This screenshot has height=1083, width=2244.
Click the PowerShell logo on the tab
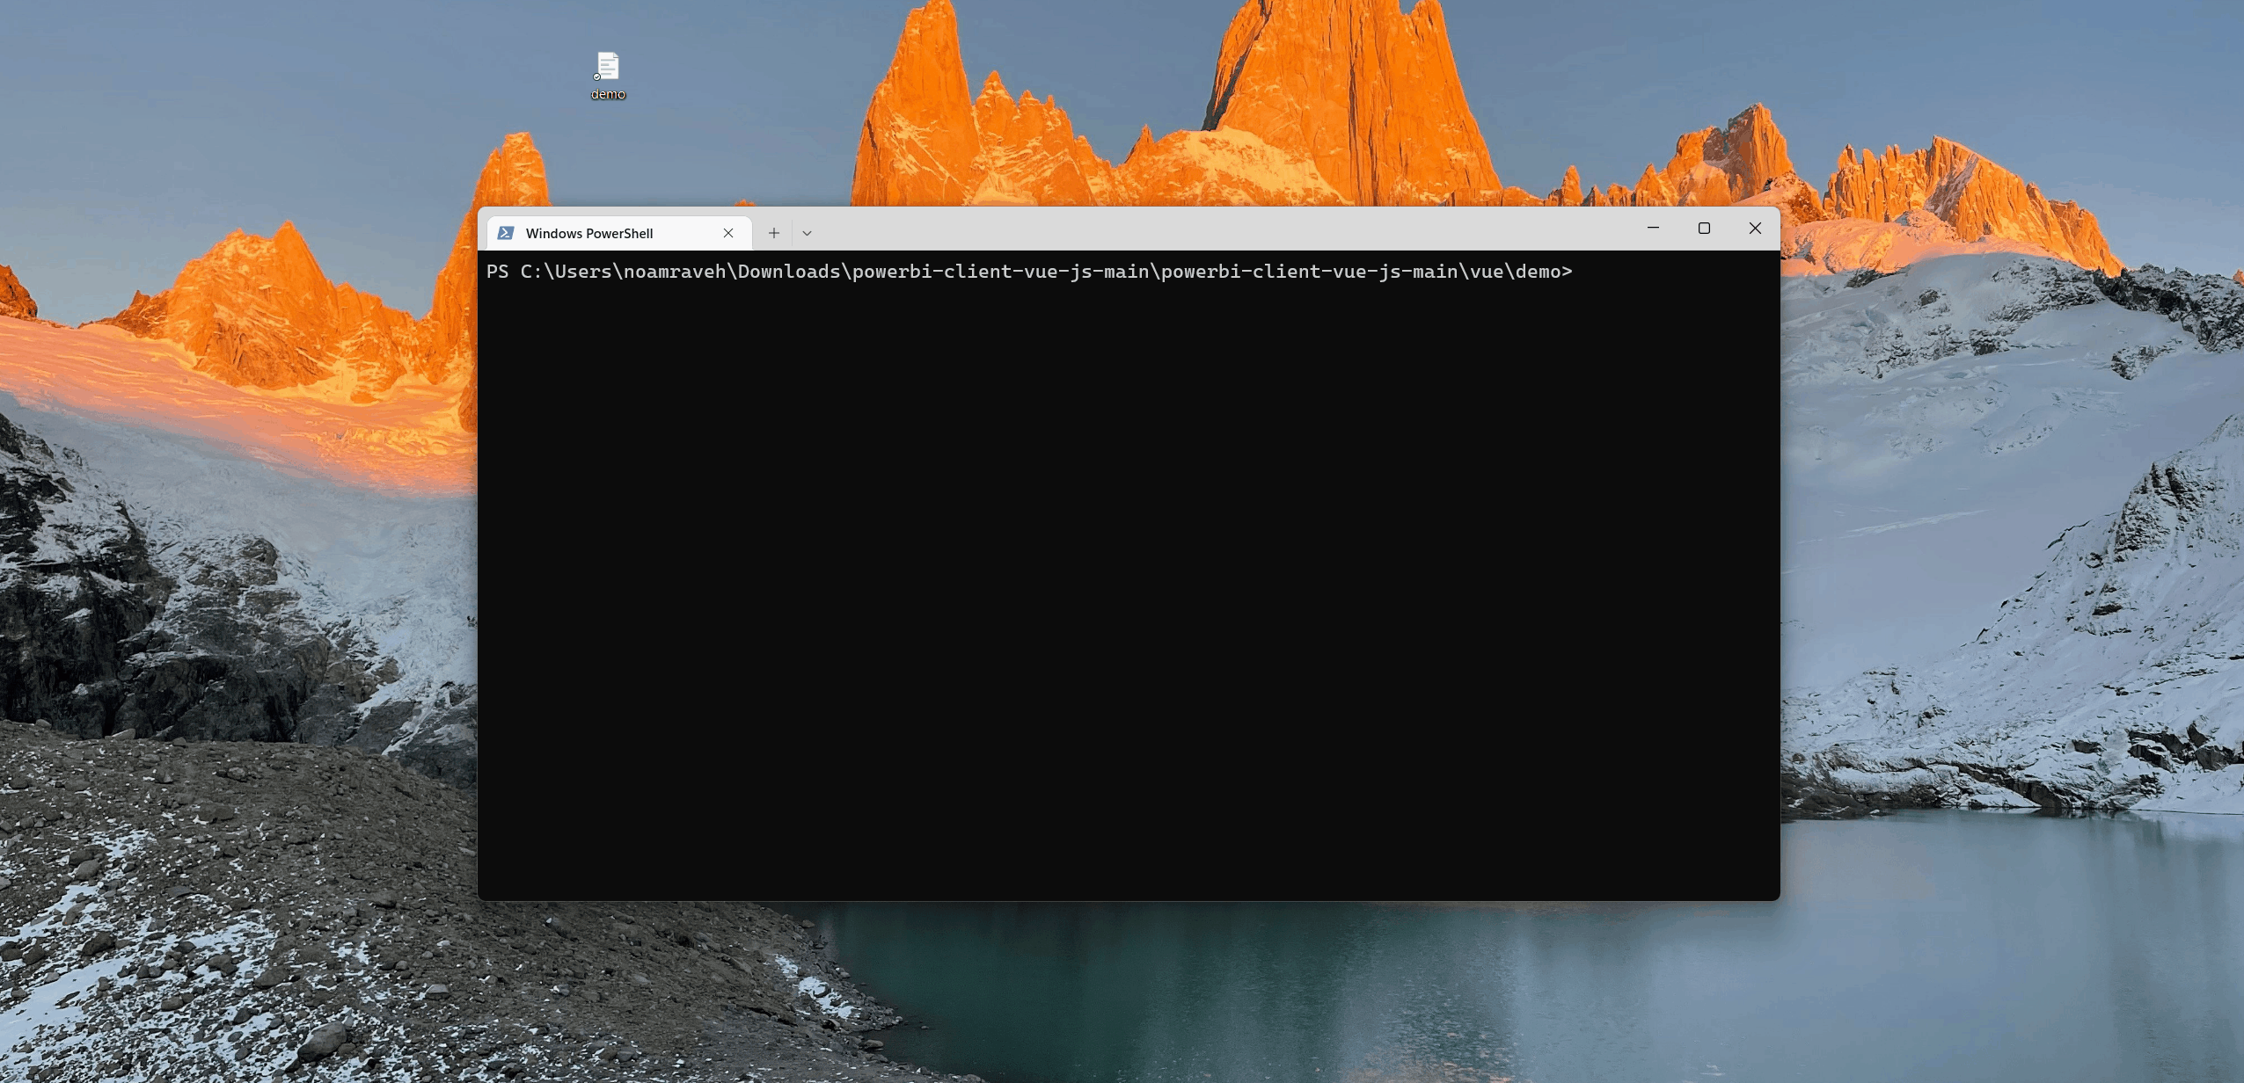[507, 232]
